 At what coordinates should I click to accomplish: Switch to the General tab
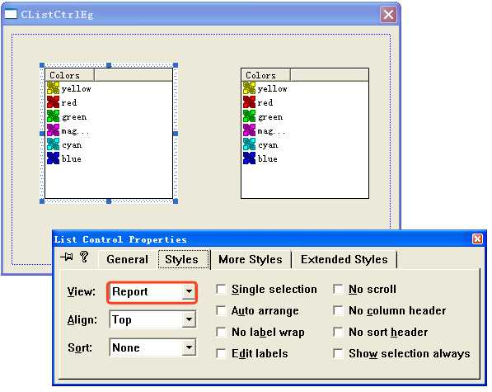click(127, 259)
